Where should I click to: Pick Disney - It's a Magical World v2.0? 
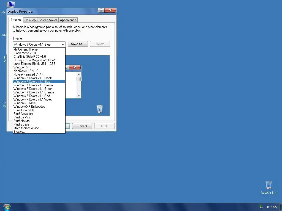(x=39, y=60)
